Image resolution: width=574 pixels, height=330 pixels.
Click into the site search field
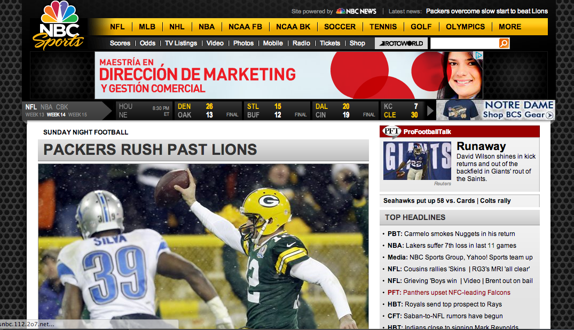(465, 43)
